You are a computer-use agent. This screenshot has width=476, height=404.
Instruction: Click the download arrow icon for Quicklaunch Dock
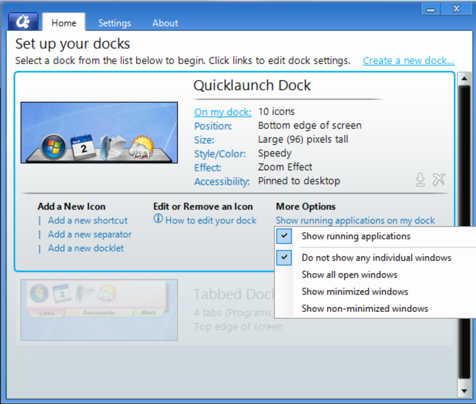pyautogui.click(x=420, y=179)
